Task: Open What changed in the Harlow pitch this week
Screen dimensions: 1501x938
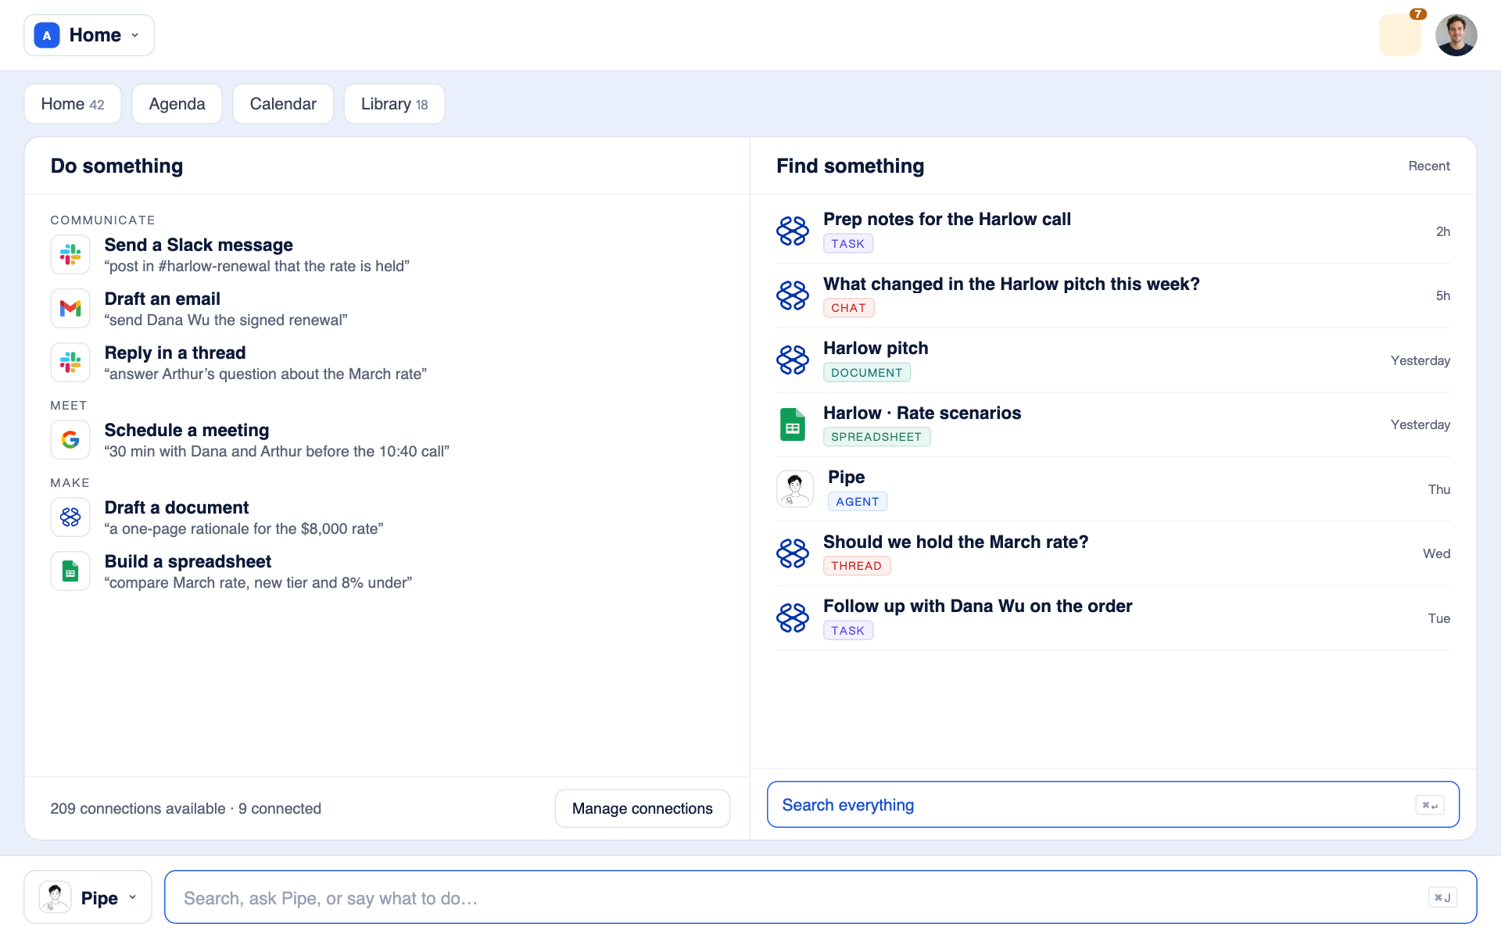Action: [x=1011, y=284]
